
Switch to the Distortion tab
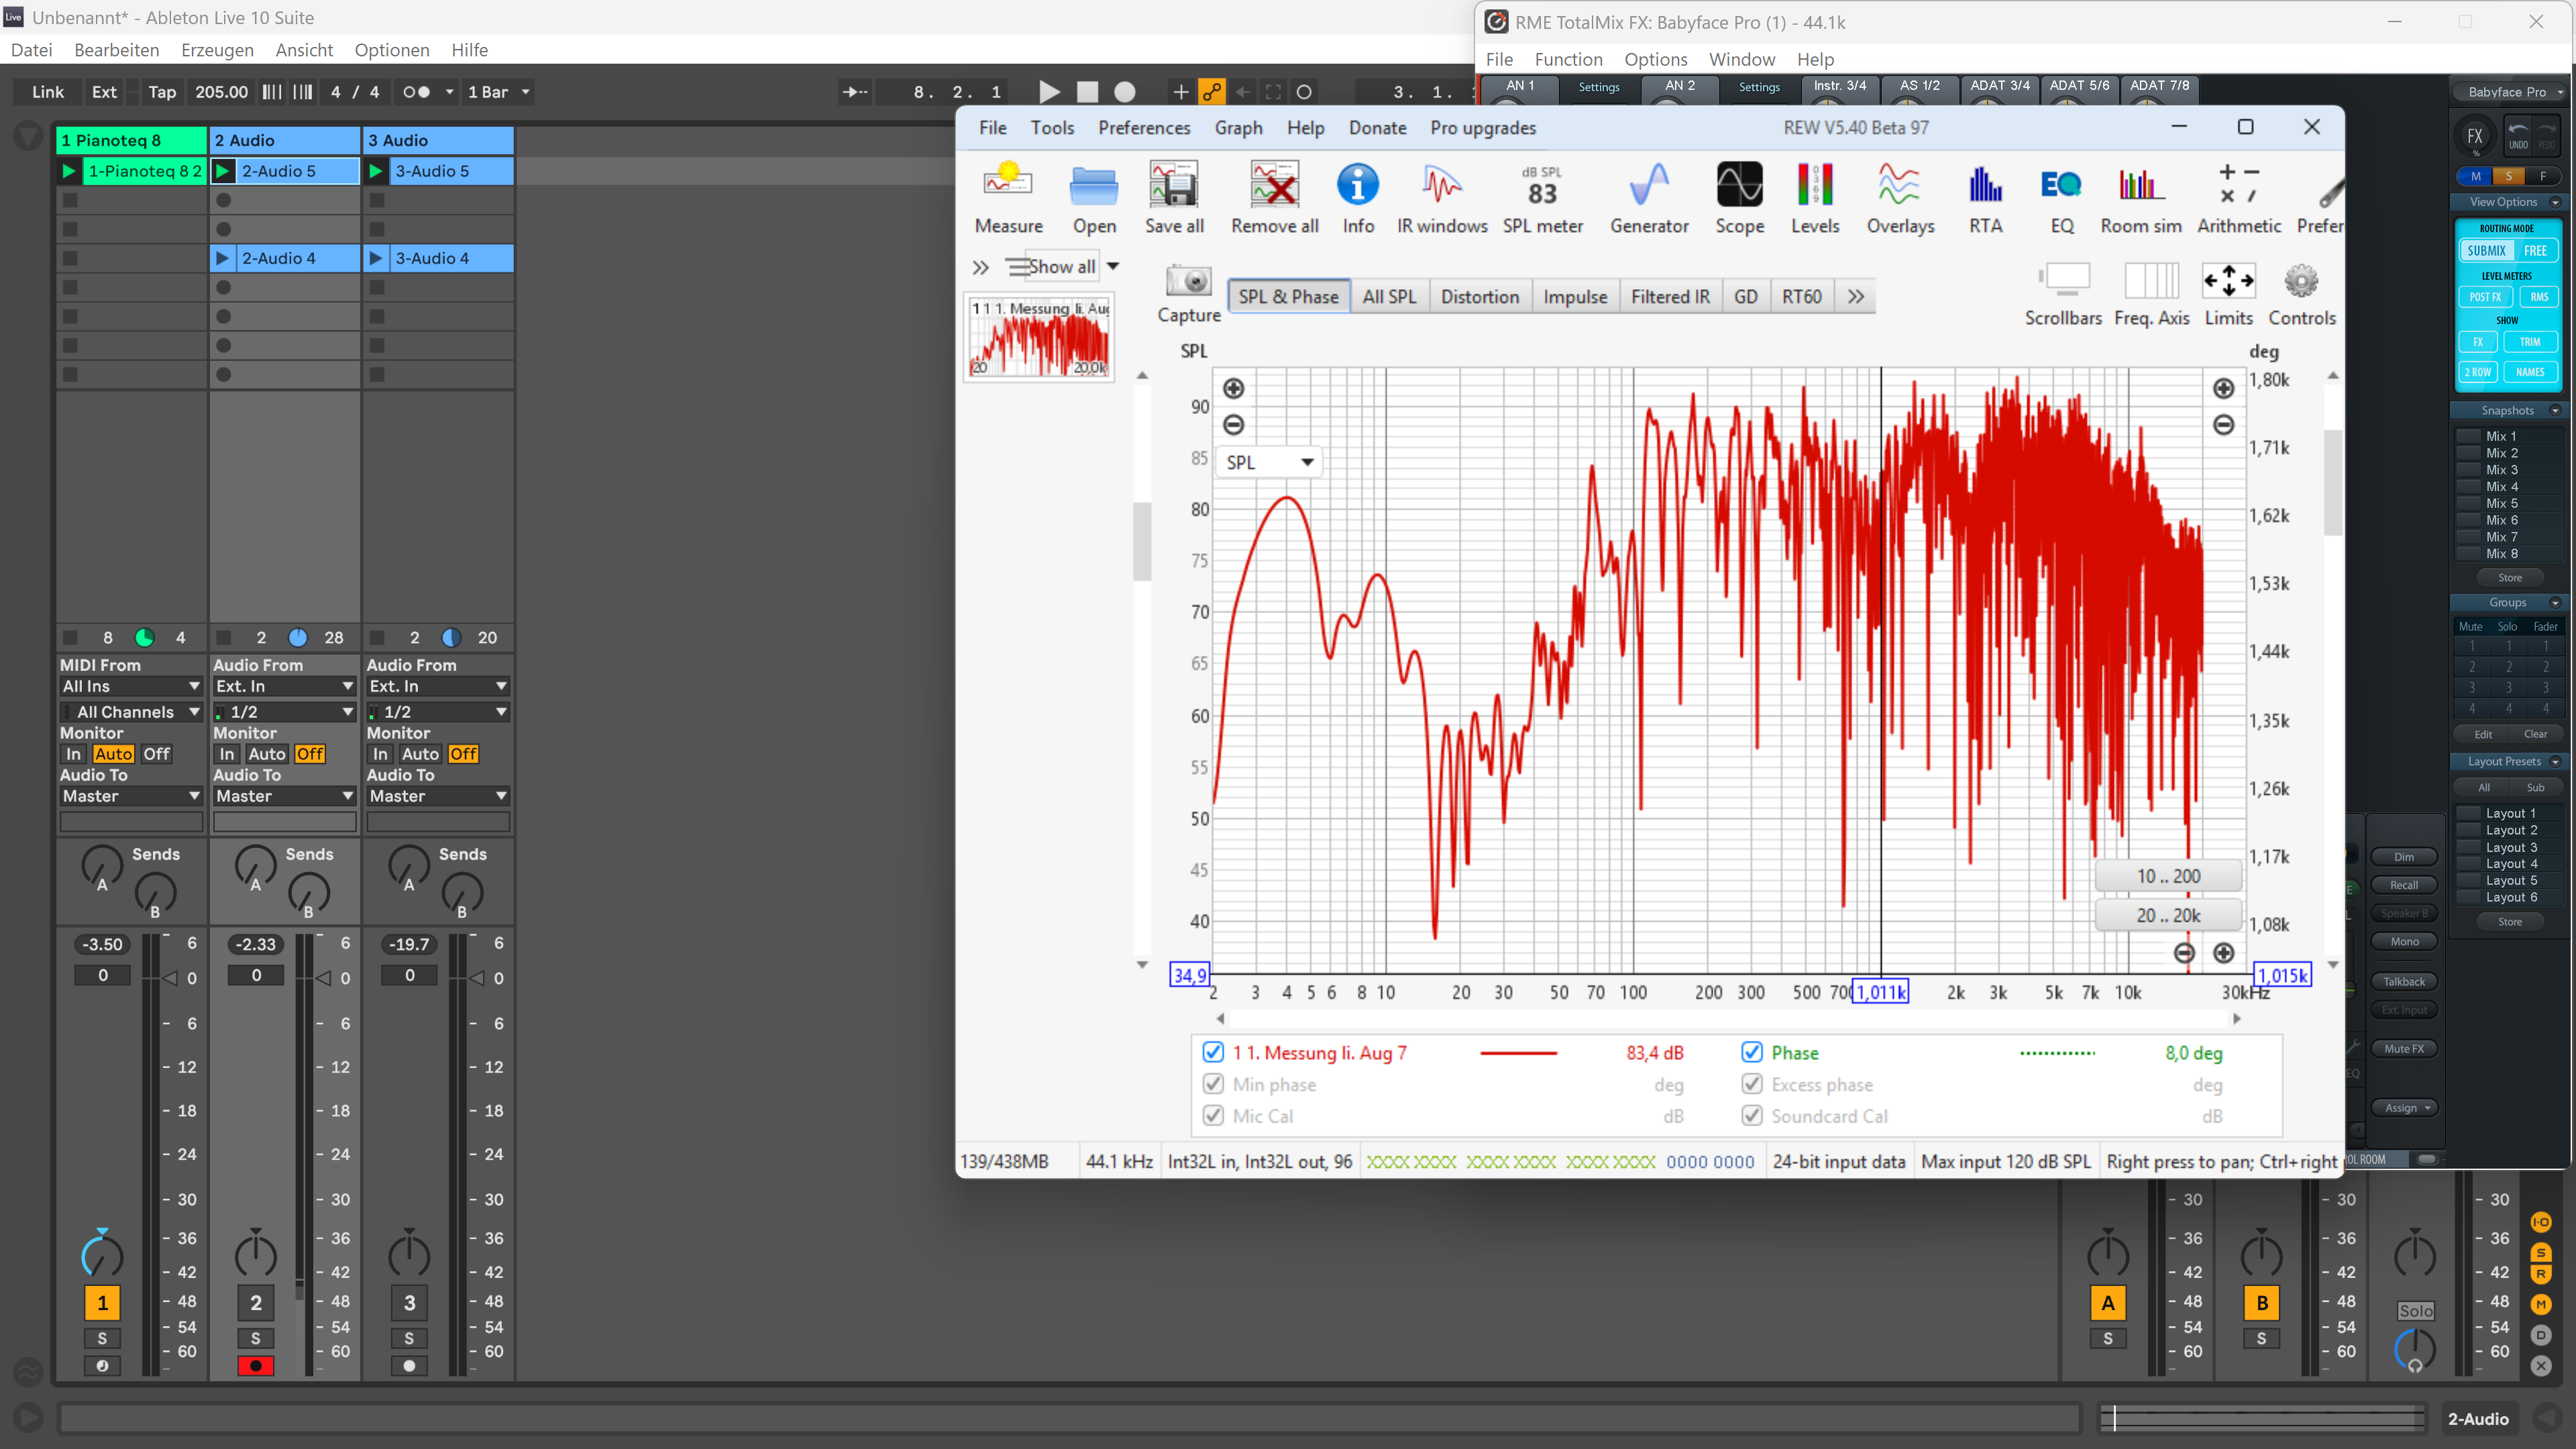pos(1480,296)
